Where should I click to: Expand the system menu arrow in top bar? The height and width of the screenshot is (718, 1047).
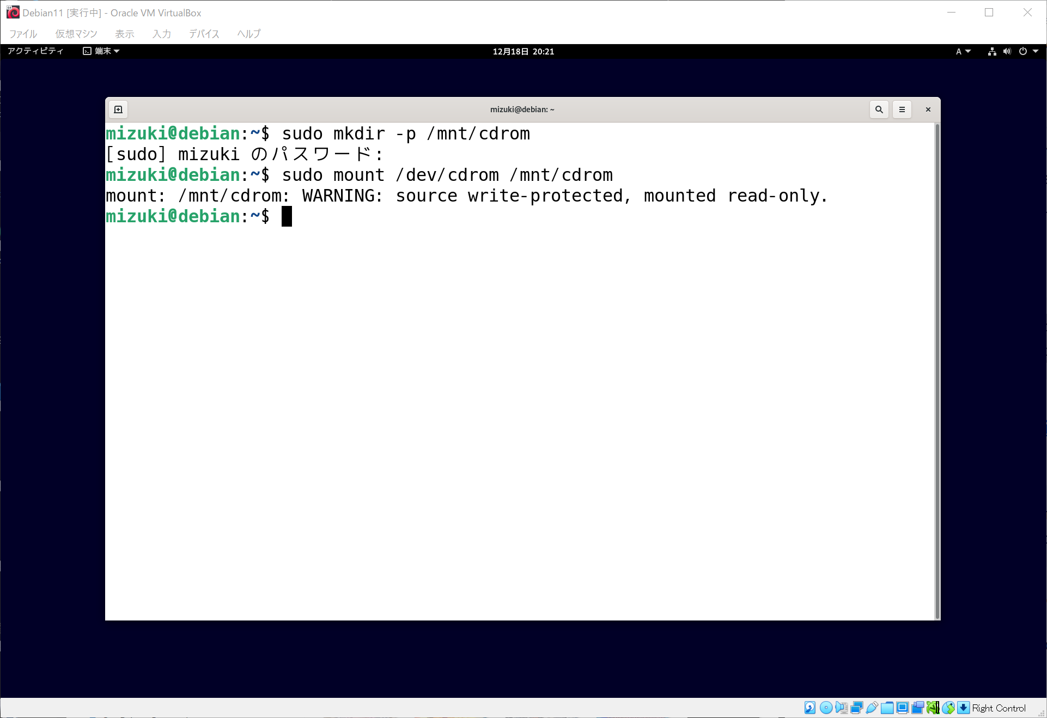point(1036,51)
